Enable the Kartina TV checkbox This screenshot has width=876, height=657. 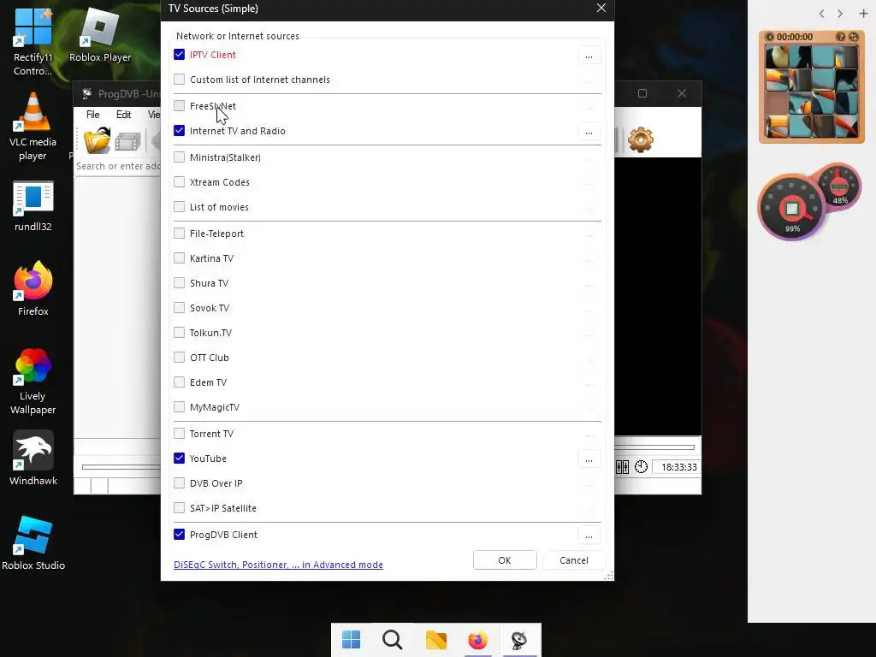point(180,257)
